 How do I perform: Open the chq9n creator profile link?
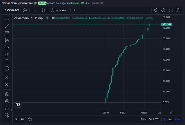(42, 3)
